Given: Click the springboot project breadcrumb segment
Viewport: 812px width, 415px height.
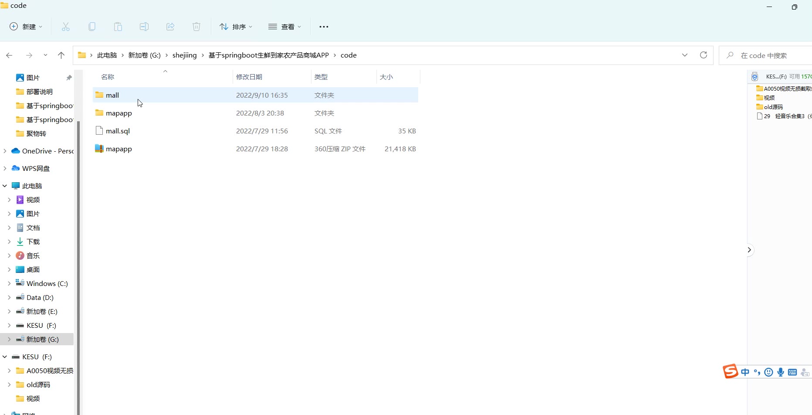Looking at the screenshot, I should tap(269, 55).
